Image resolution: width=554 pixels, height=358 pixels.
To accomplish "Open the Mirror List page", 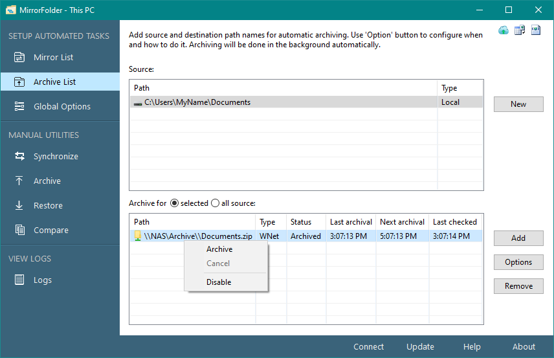I will pyautogui.click(x=60, y=57).
